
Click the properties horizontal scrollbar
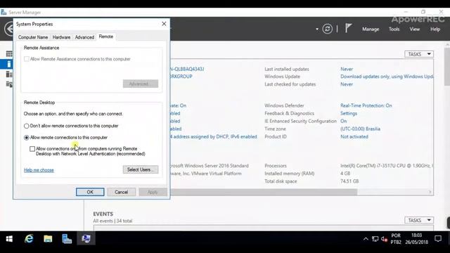click(x=264, y=192)
